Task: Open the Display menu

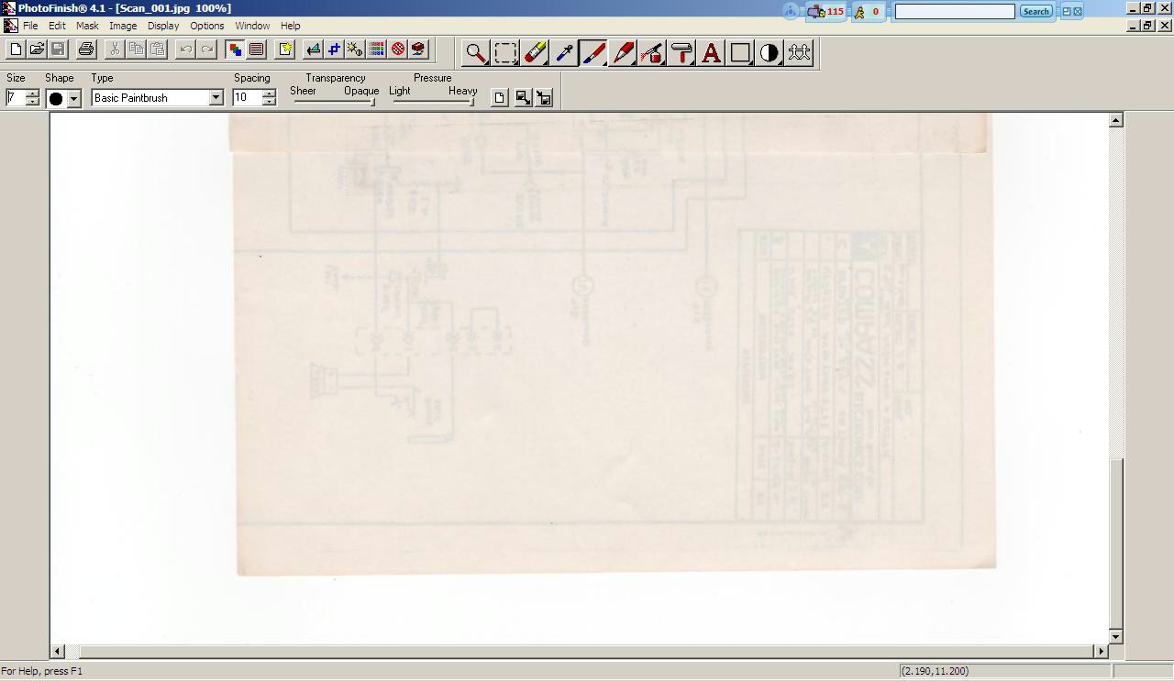Action: [x=163, y=26]
